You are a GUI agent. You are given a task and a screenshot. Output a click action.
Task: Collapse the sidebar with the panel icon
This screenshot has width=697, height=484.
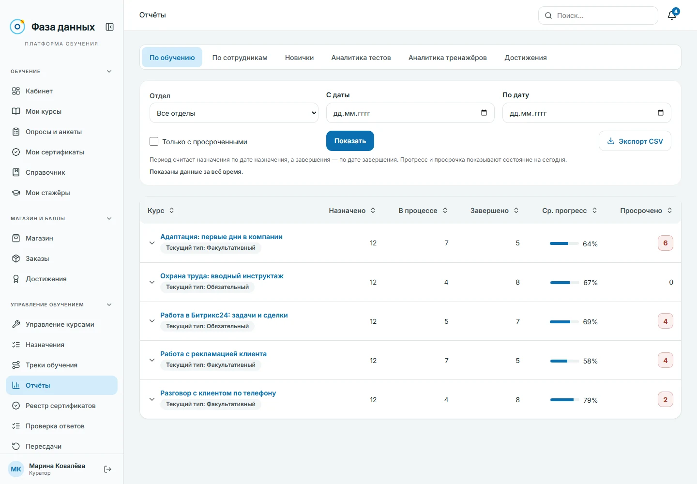110,27
